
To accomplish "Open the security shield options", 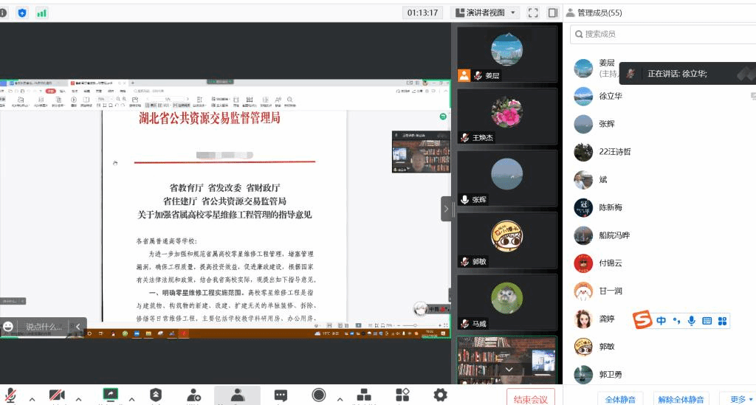I will [156, 395].
